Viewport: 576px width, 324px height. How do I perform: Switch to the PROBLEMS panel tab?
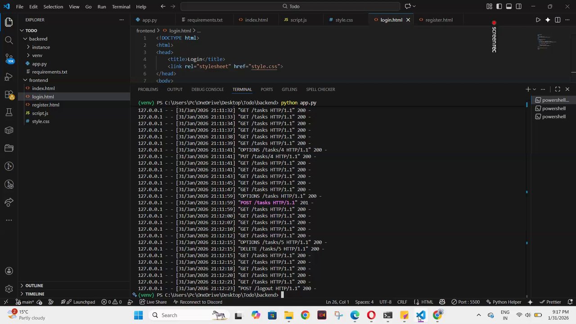148,89
